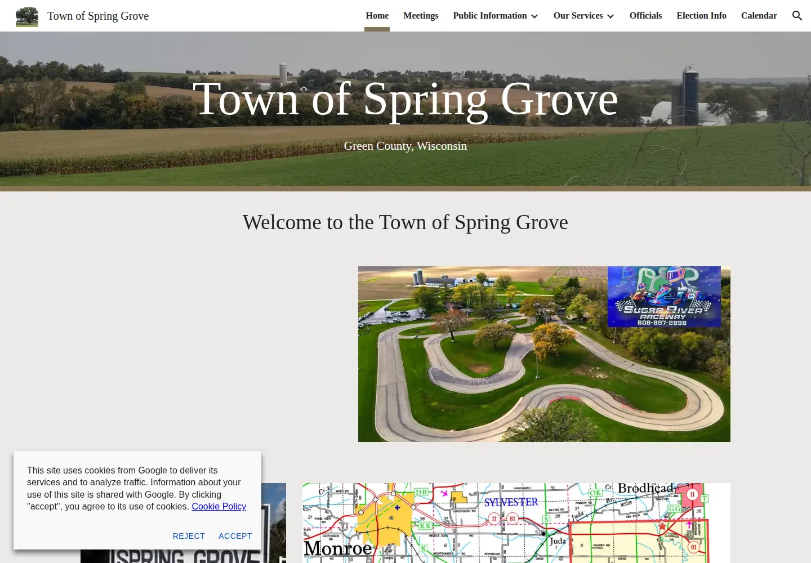Click the Green County, Wisconsin subtitle
The height and width of the screenshot is (563, 811).
click(405, 146)
